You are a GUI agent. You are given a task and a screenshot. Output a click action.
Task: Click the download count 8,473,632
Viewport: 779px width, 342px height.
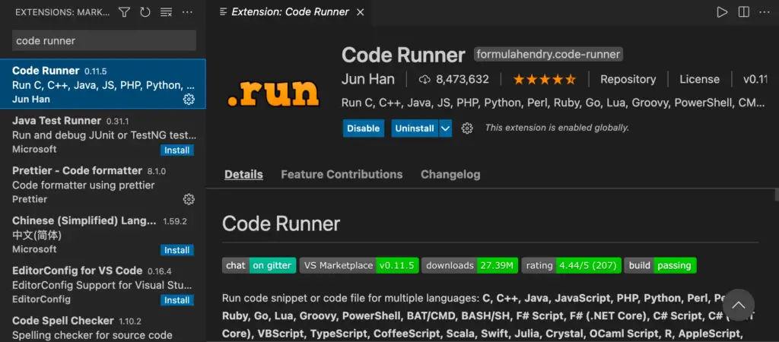[454, 79]
